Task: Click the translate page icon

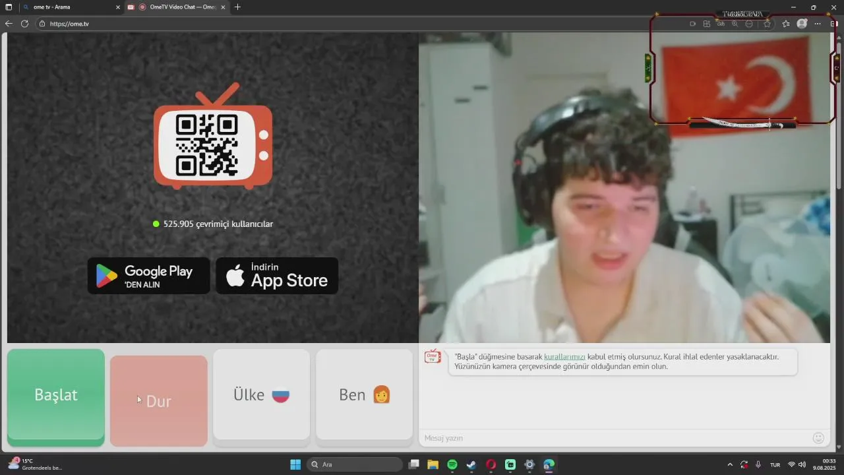Action: coord(721,24)
